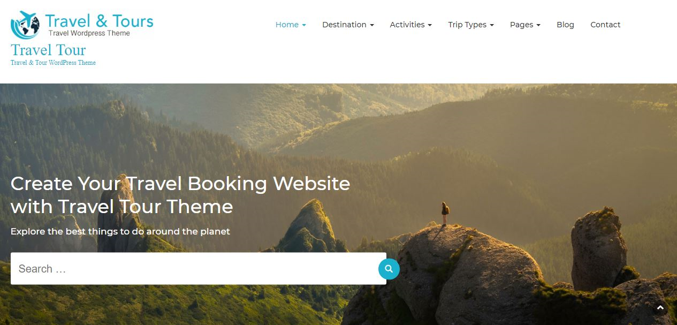This screenshot has height=325, width=677.
Task: Click the Travel Tour site title link
Action: [x=48, y=50]
